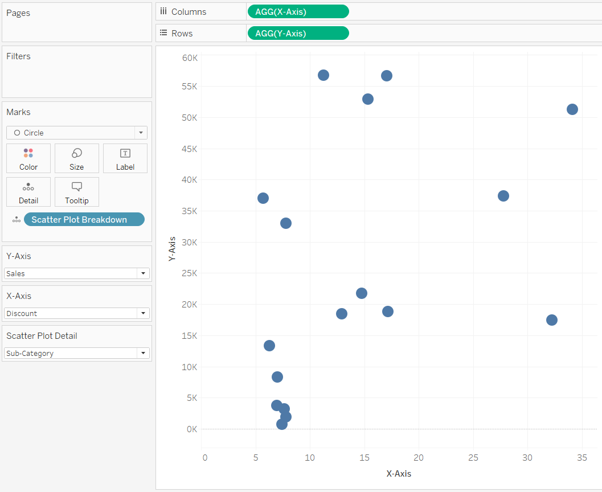Open the Color marks card
Screen dimensions: 602x492
click(x=28, y=158)
